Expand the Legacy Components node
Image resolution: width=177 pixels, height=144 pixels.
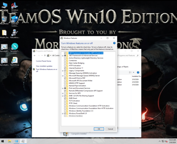point(63,71)
